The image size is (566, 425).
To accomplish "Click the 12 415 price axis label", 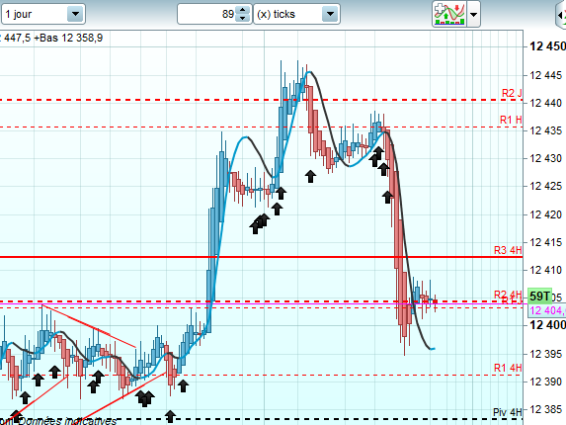I will coord(546,242).
